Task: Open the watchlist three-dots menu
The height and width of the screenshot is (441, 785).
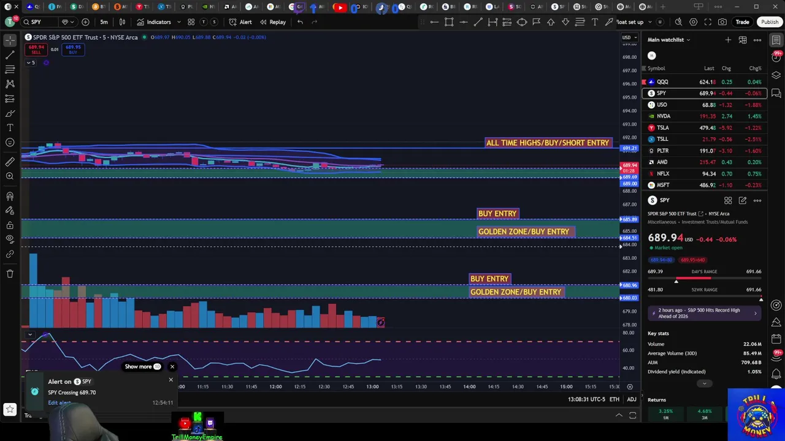Action: (757, 40)
